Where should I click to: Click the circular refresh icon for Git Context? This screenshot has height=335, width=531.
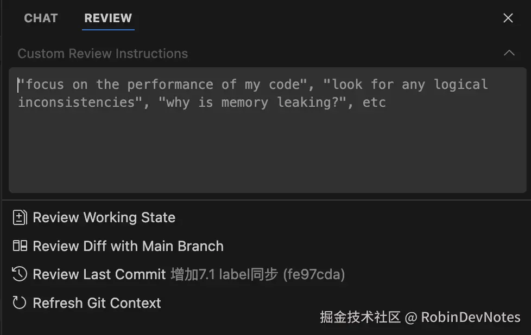pos(20,303)
